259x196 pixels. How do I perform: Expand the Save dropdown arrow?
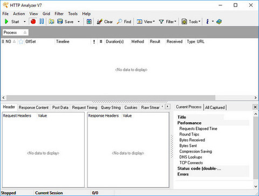[79, 22]
